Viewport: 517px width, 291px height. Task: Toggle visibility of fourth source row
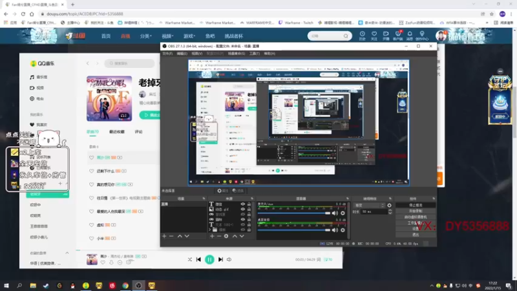[243, 219]
